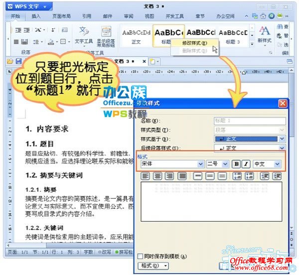Check the 同时保存到模板 checkbox
The image size is (299, 275).
coord(140,256)
